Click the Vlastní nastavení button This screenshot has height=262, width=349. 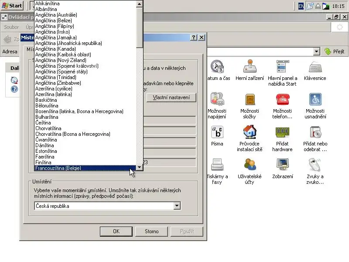click(x=171, y=97)
